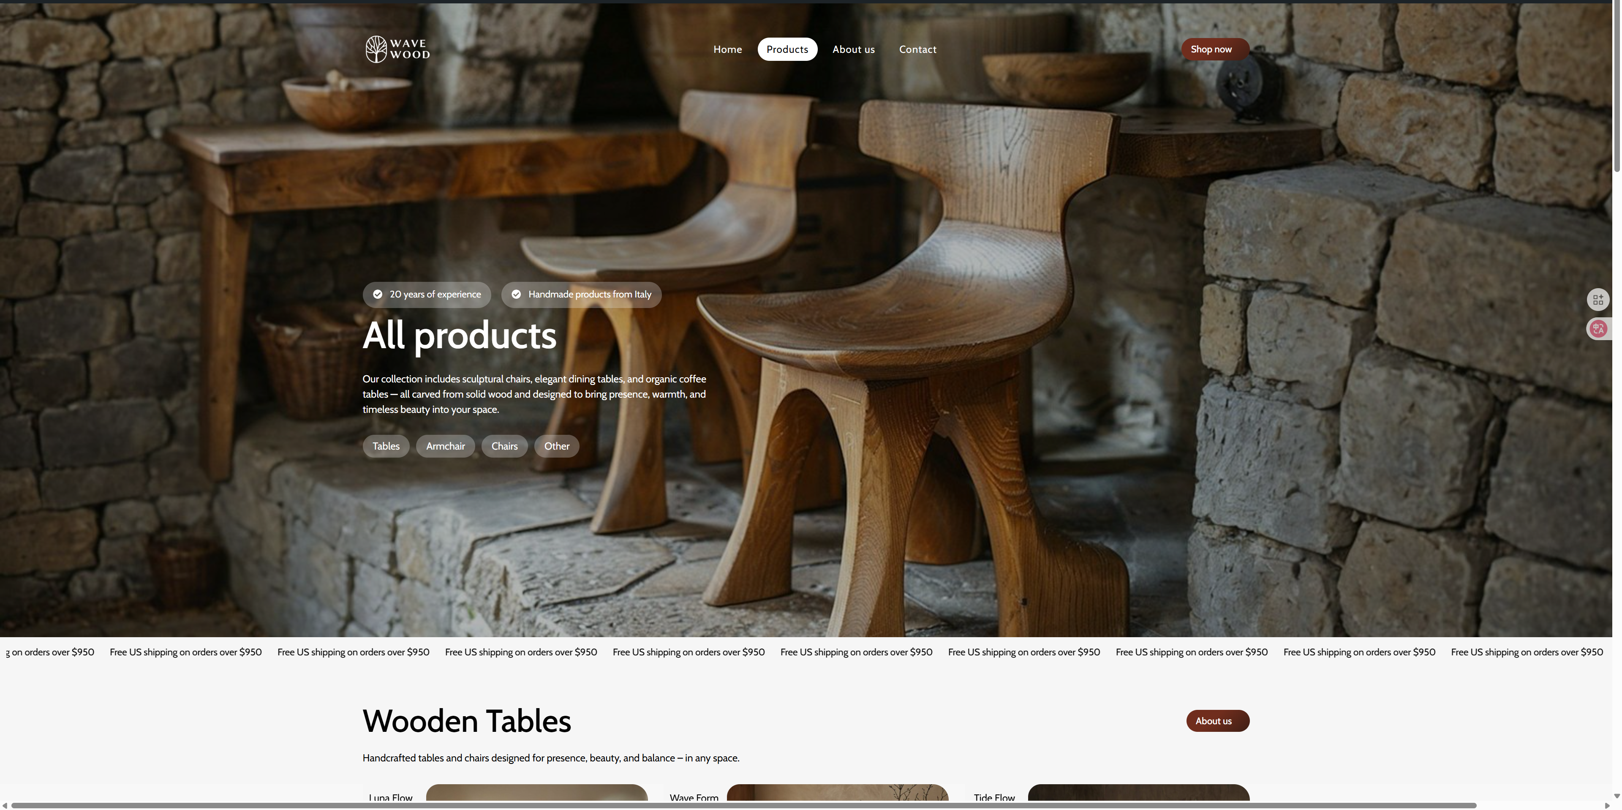Go to the Home menu item
This screenshot has height=810, width=1622.
[727, 49]
